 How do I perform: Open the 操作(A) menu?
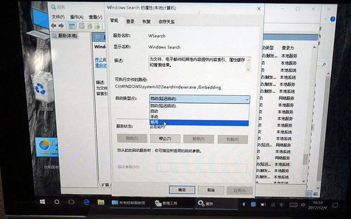coord(77,17)
